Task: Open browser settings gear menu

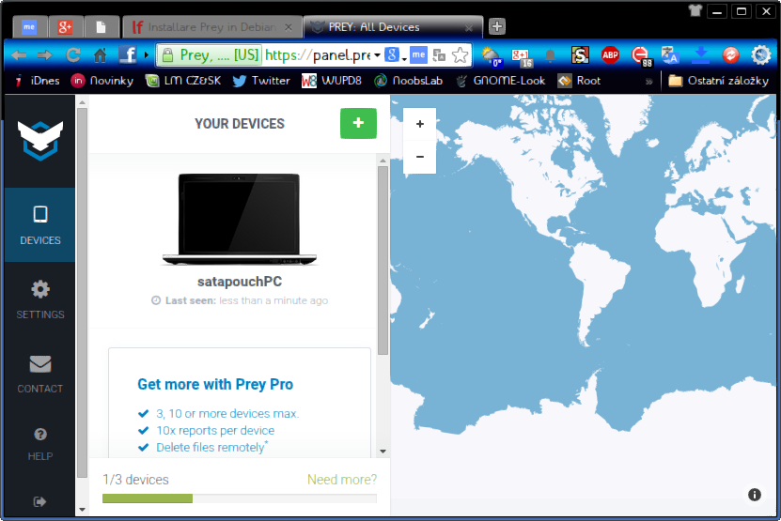Action: [x=760, y=54]
